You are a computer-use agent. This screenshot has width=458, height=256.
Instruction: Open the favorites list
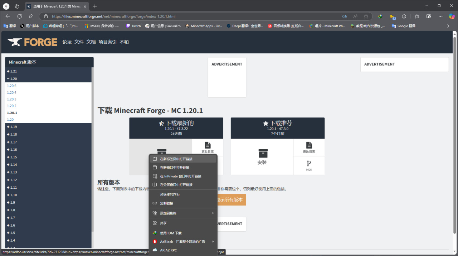tap(417, 16)
